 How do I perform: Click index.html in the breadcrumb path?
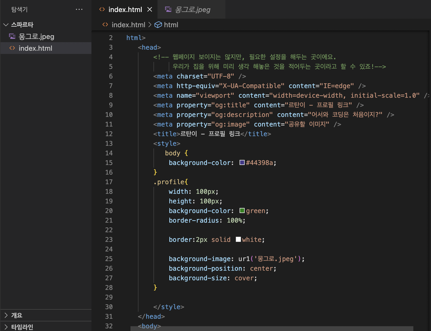(x=128, y=25)
